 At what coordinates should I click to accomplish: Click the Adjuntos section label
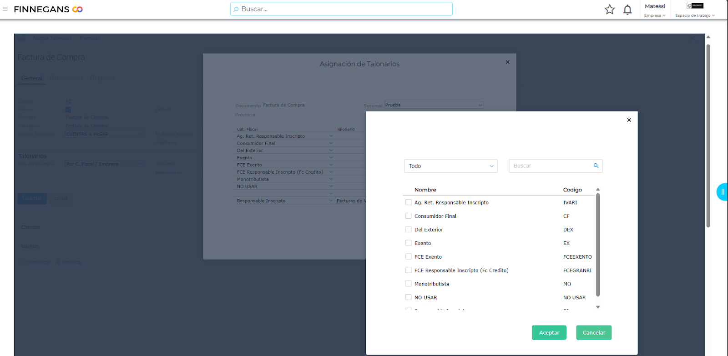(29, 246)
